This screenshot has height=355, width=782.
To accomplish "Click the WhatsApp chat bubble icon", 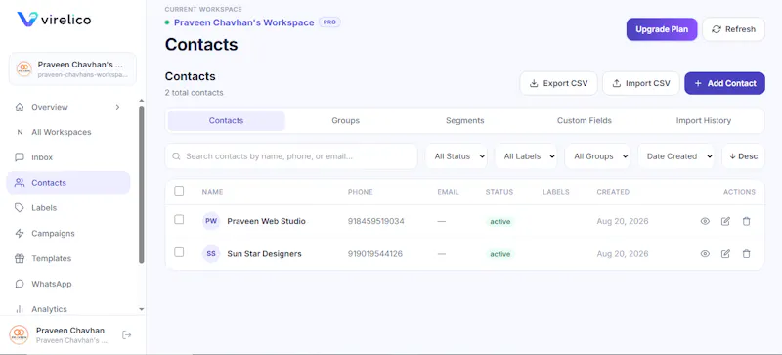I will point(20,284).
